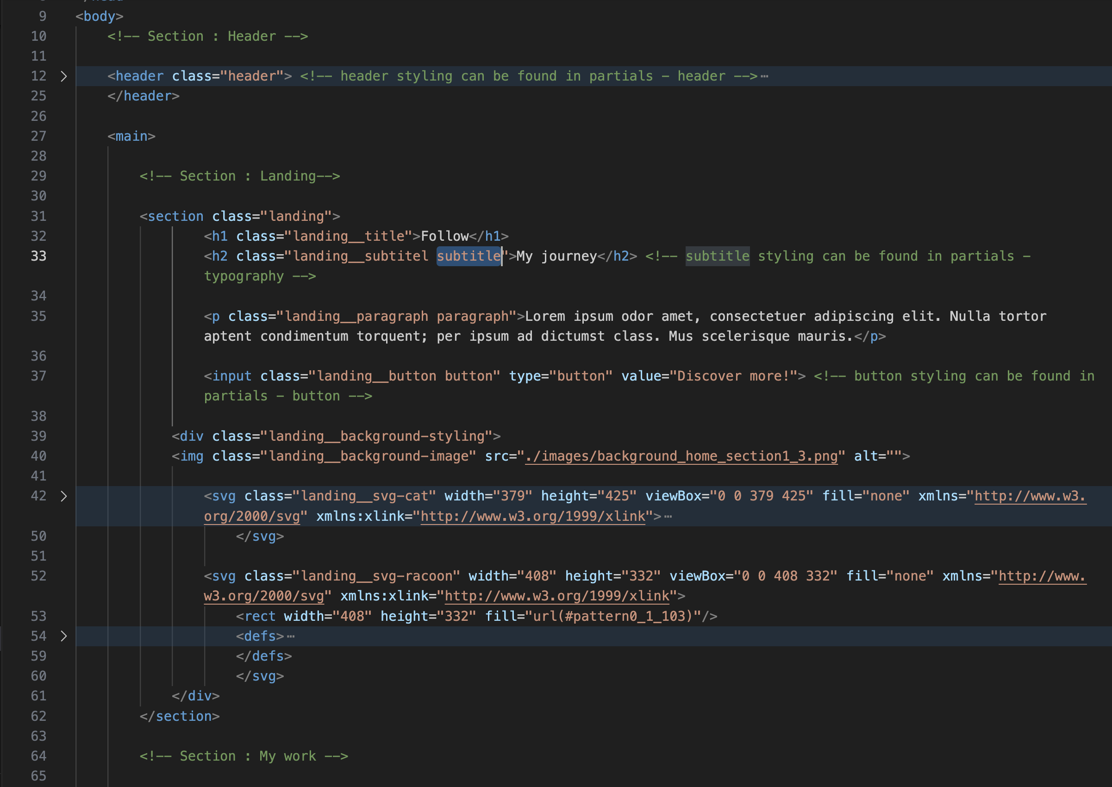Screen dimensions: 1112x787
Task: Click the ellipsis after the header comment on line 12
Action: (x=764, y=76)
